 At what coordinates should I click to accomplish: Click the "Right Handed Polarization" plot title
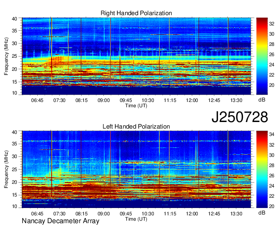click(x=136, y=13)
